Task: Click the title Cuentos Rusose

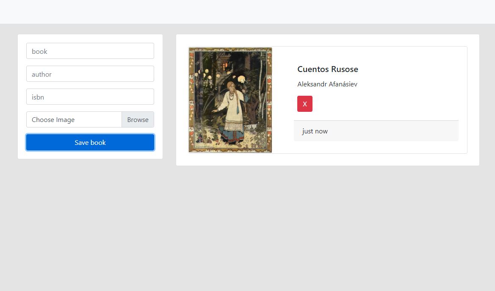Action: pos(327,69)
